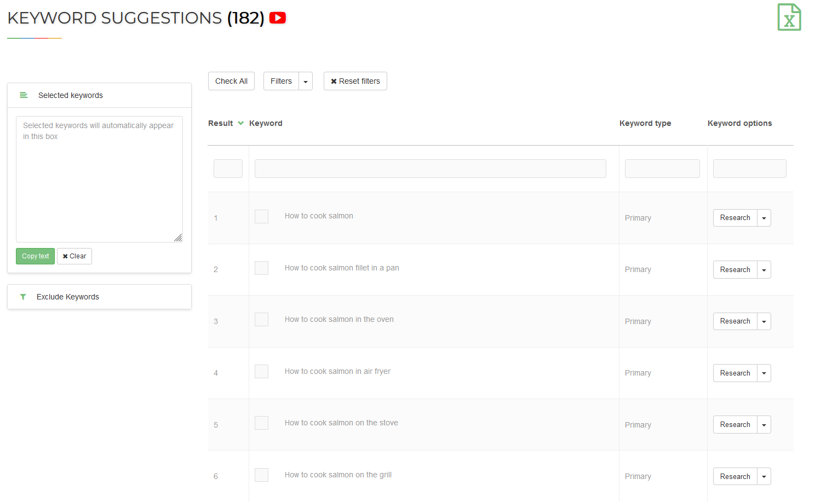The width and height of the screenshot is (821, 502).
Task: Check the box for How to cook salmon
Action: [x=261, y=216]
